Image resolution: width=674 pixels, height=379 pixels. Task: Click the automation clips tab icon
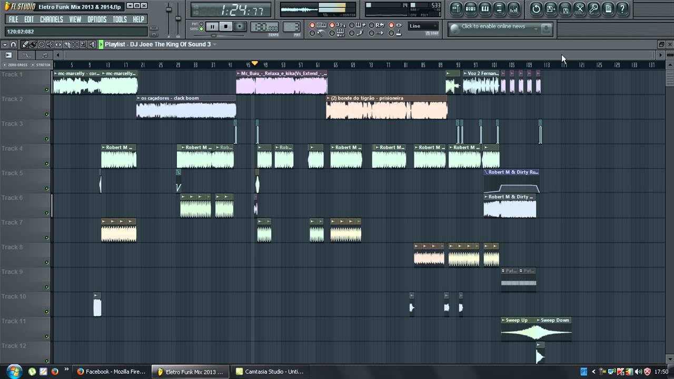tap(26, 55)
